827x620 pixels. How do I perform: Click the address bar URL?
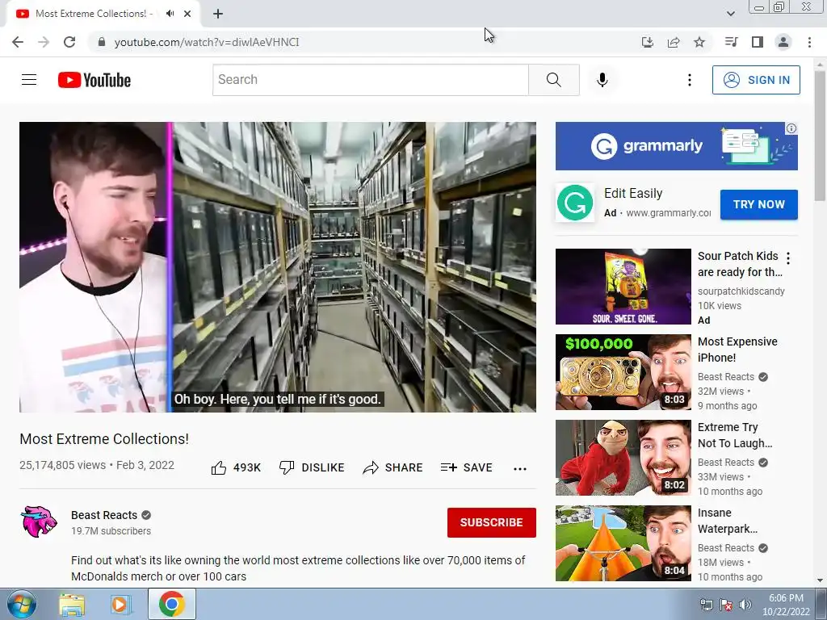coord(207,42)
